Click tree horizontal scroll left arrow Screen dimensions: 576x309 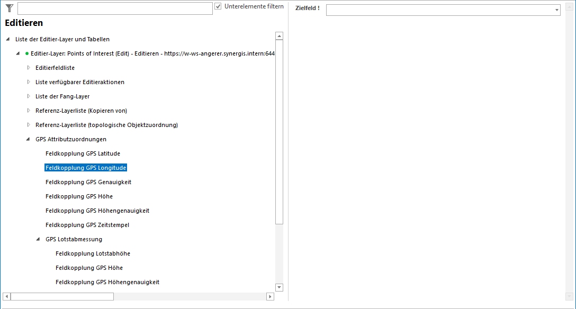(x=6, y=296)
